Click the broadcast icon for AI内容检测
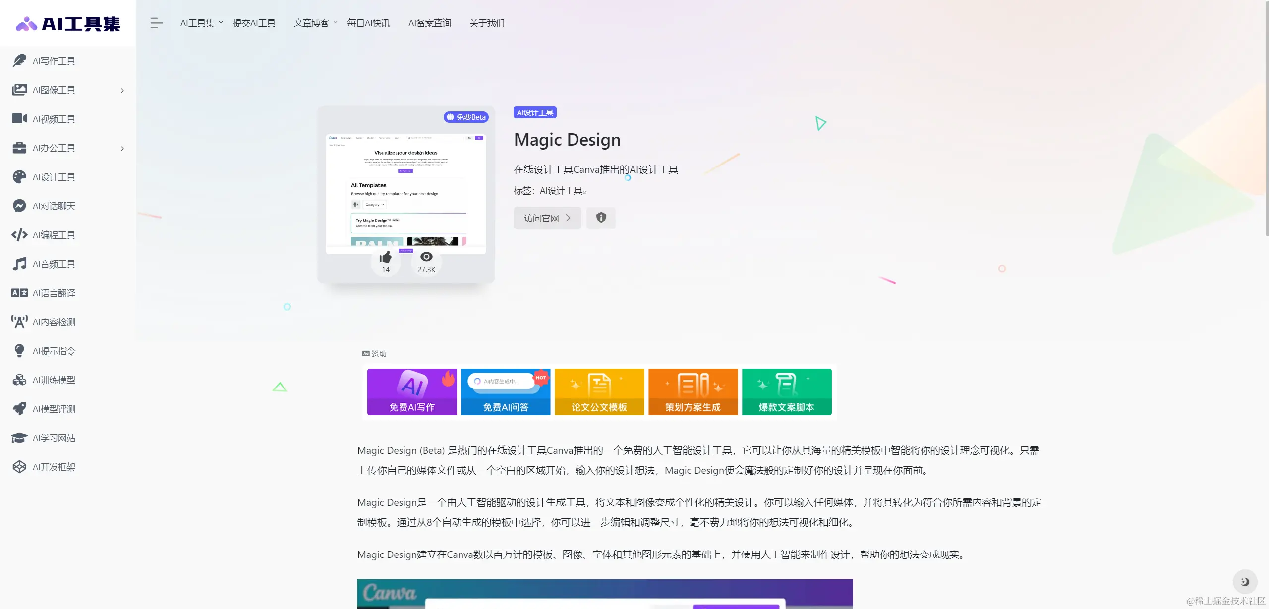The width and height of the screenshot is (1269, 609). point(19,322)
